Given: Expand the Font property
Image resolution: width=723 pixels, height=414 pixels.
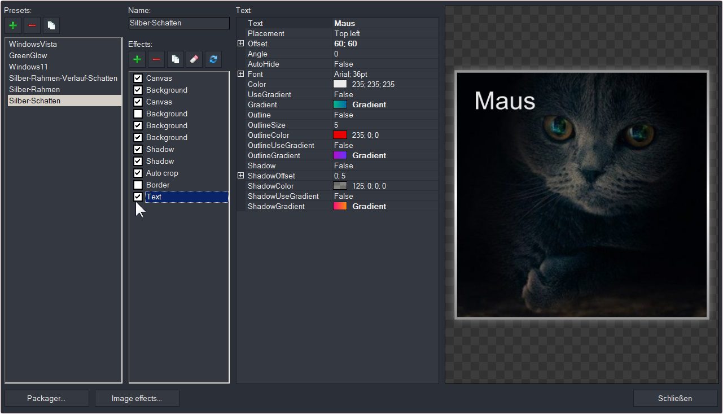Looking at the screenshot, I should [x=240, y=74].
